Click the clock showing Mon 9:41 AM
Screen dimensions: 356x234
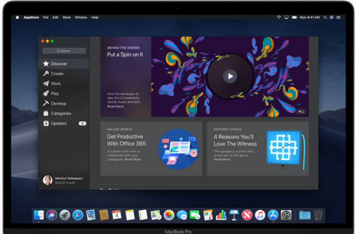310,17
